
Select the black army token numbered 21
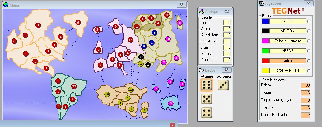click(141, 57)
